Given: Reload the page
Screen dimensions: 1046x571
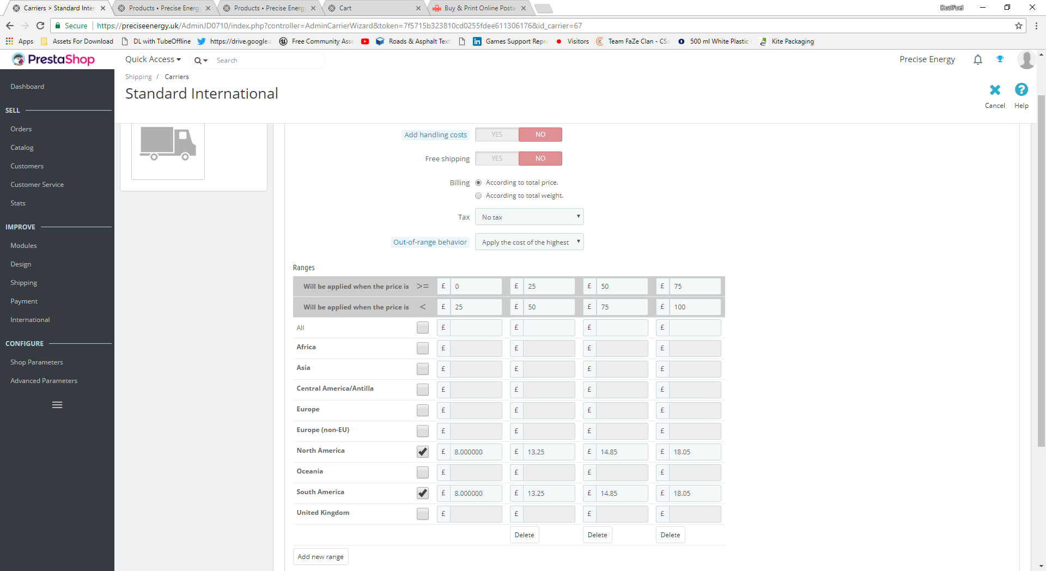Looking at the screenshot, I should tap(40, 26).
